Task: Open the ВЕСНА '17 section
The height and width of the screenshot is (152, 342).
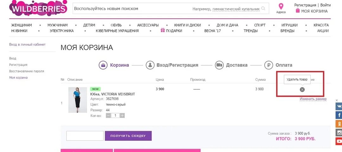Action: (x=212, y=31)
